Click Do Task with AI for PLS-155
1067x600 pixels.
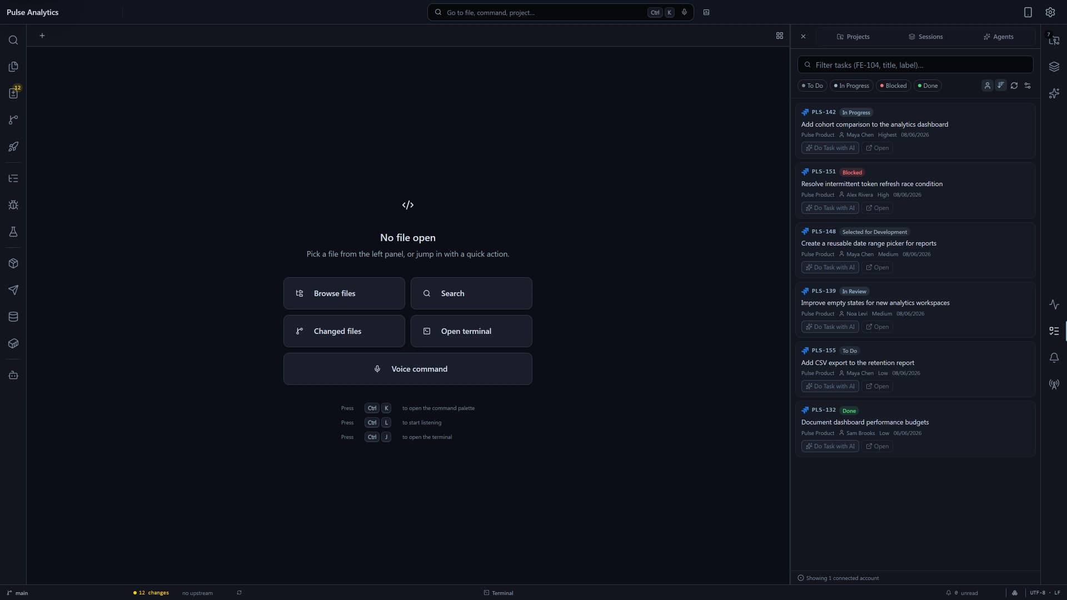pyautogui.click(x=830, y=387)
